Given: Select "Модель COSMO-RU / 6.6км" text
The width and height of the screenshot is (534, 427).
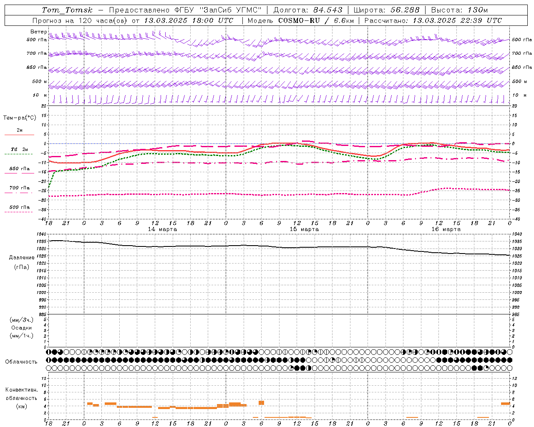Looking at the screenshot, I should click(x=300, y=20).
